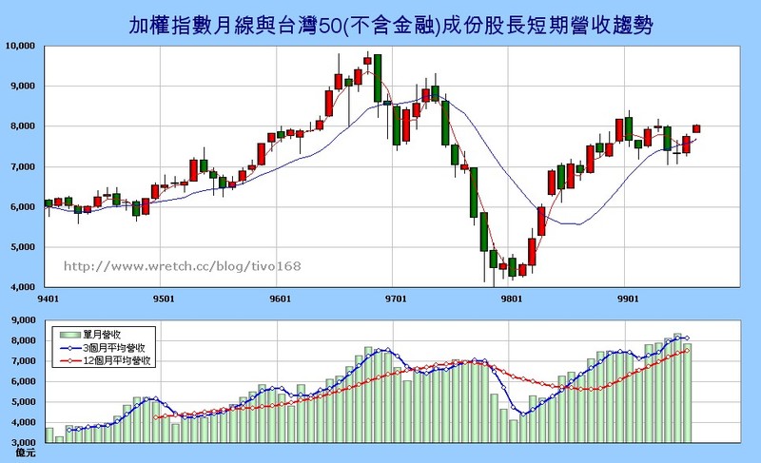Click the 5,000 label on the lower revenue chart
761x463 pixels.
click(23, 402)
